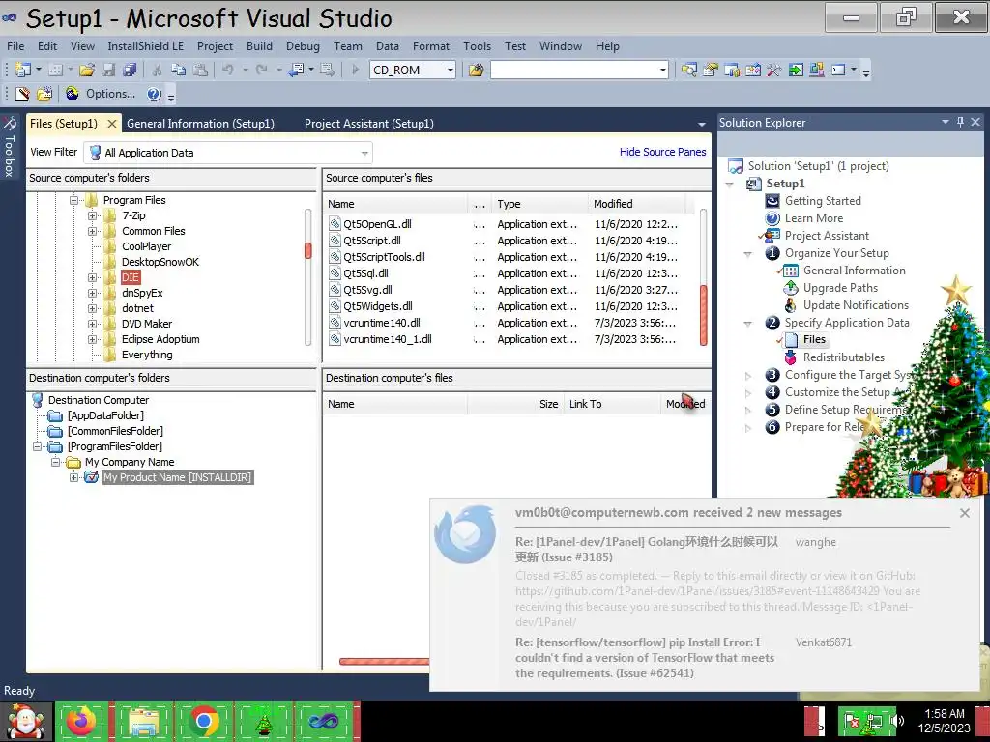Open the Toolbox wrench toolbar icon
Screen dimensions: 990x742
pyautogui.click(x=774, y=70)
